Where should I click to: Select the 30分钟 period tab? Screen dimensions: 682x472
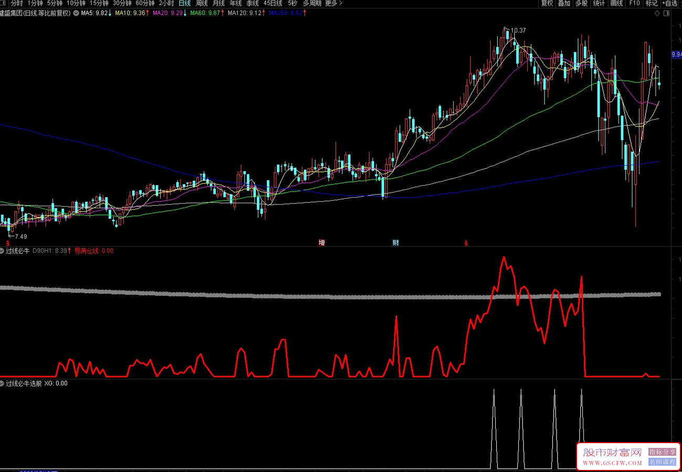point(122,3)
